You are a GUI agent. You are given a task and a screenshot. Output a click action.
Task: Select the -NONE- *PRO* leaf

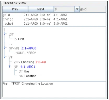pyautogui.click(x=25, y=53)
